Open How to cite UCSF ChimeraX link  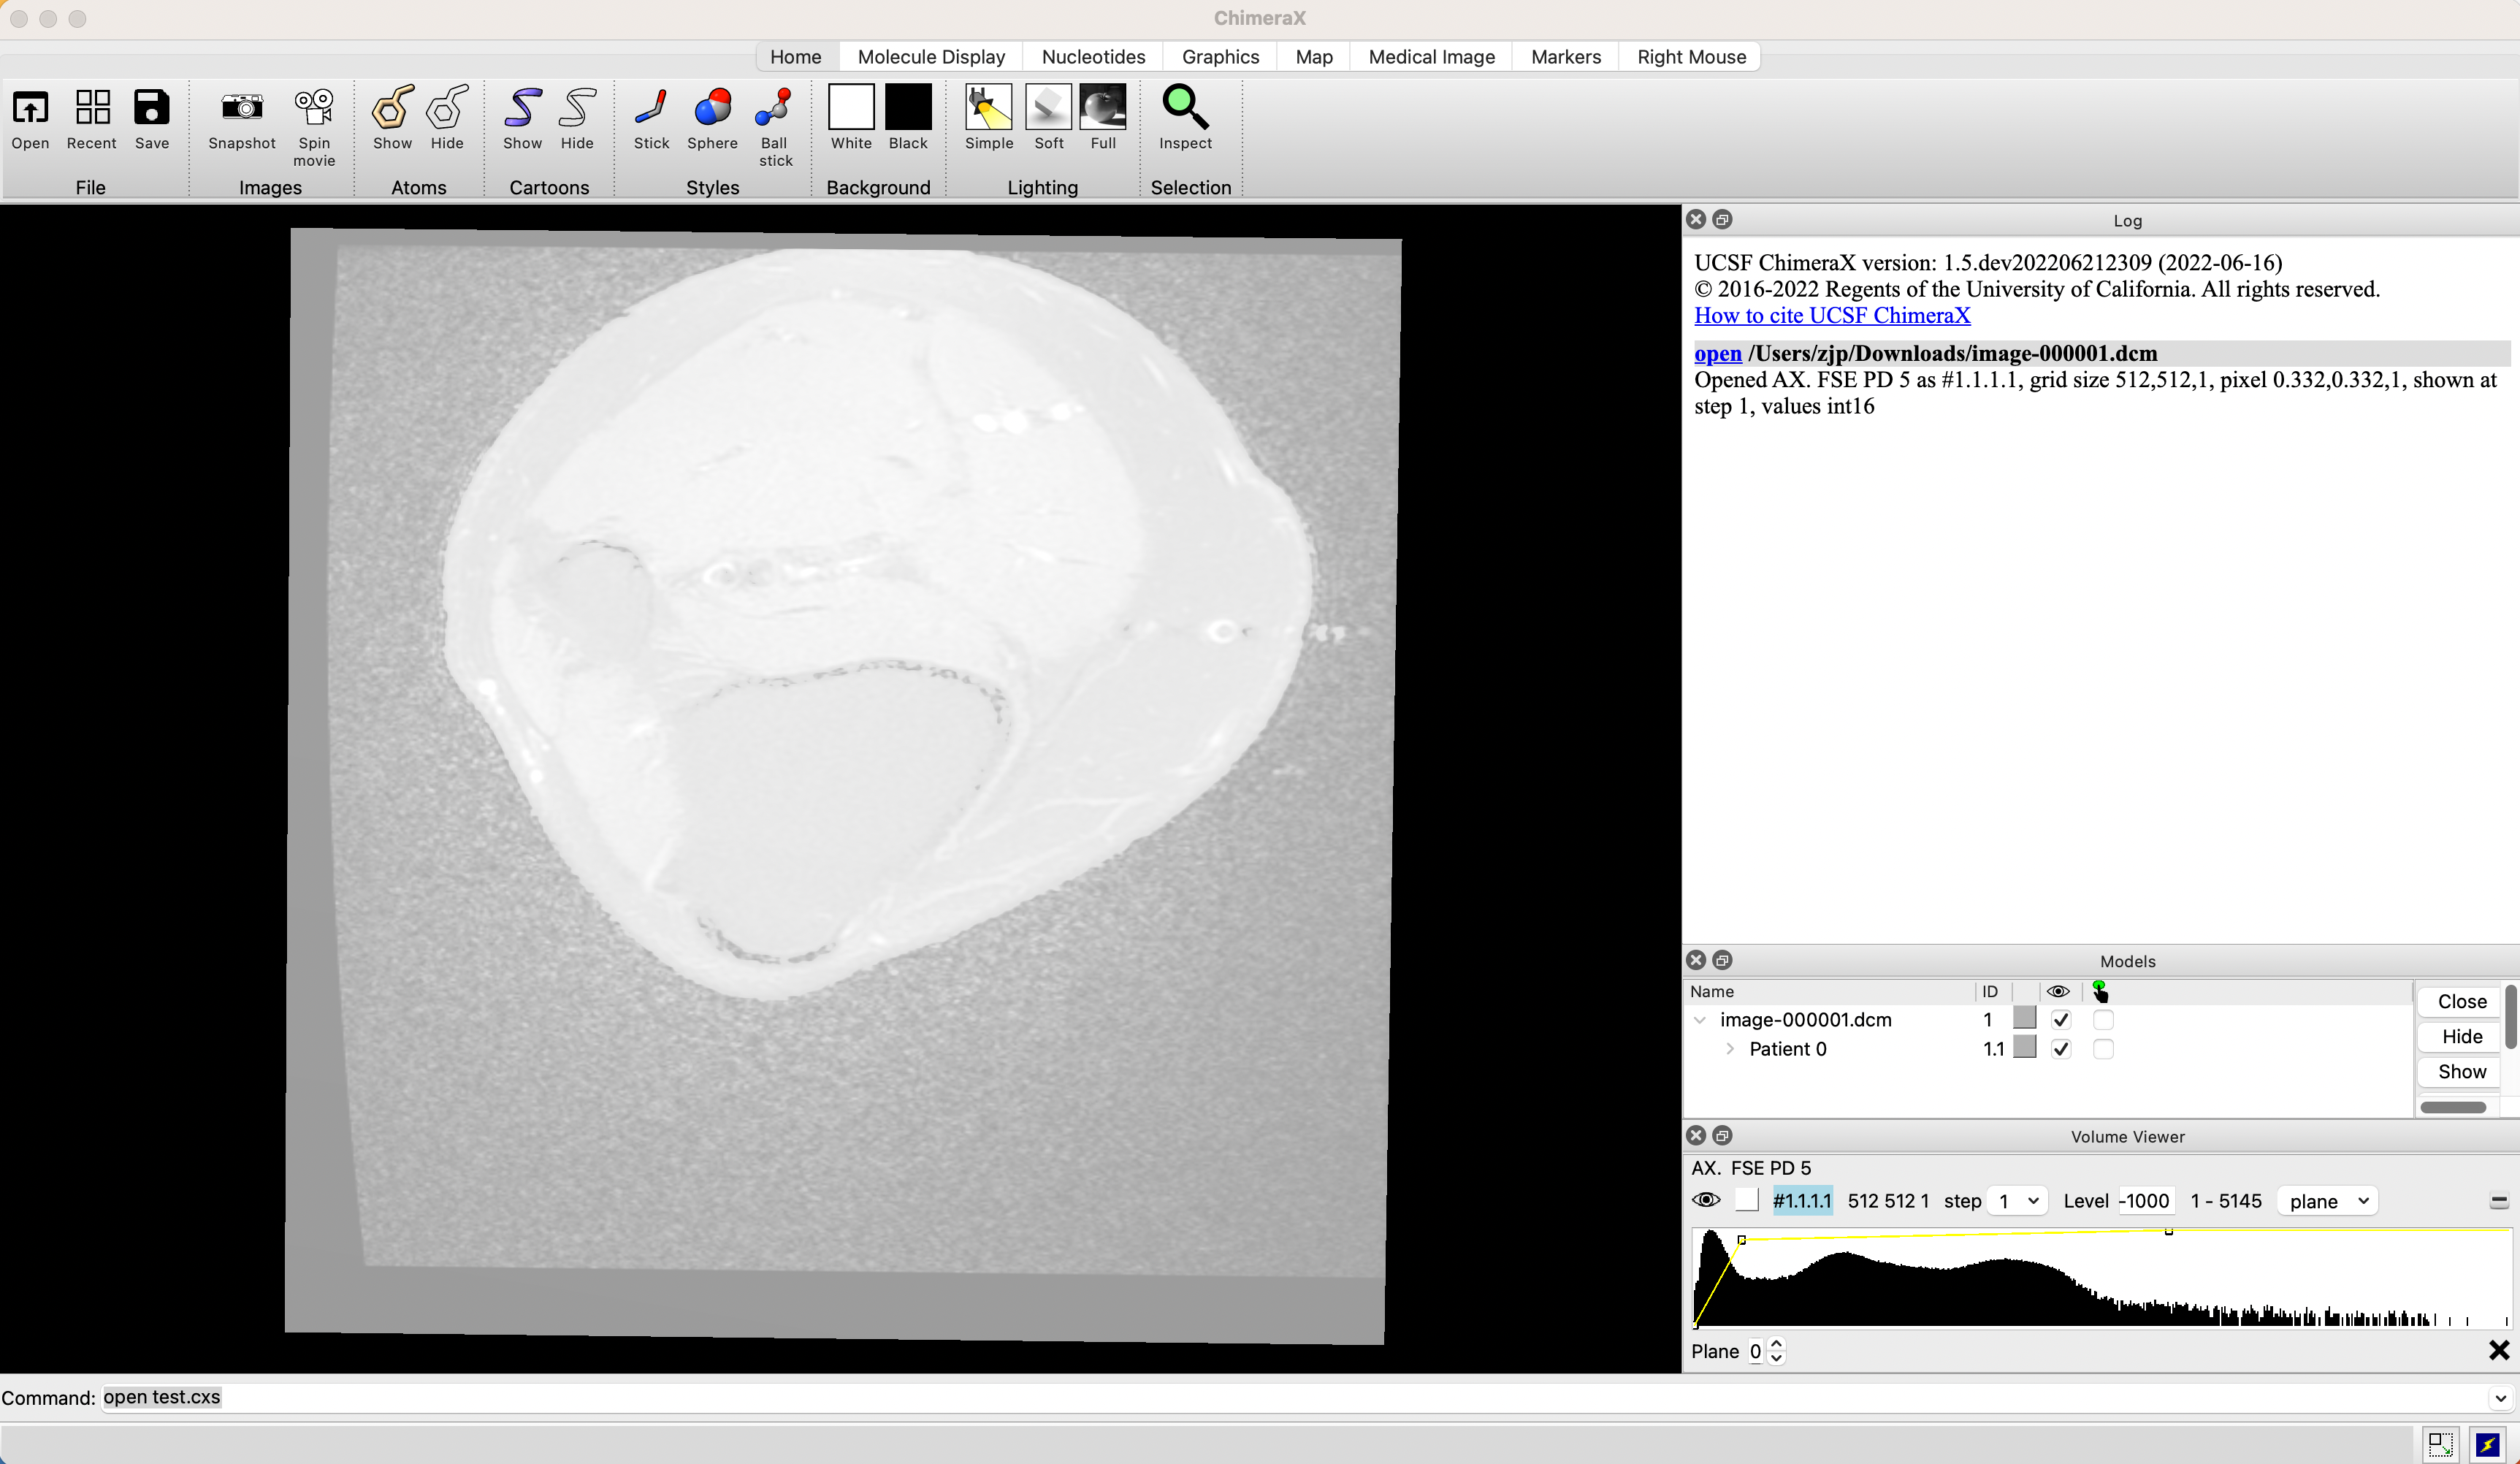point(1832,316)
